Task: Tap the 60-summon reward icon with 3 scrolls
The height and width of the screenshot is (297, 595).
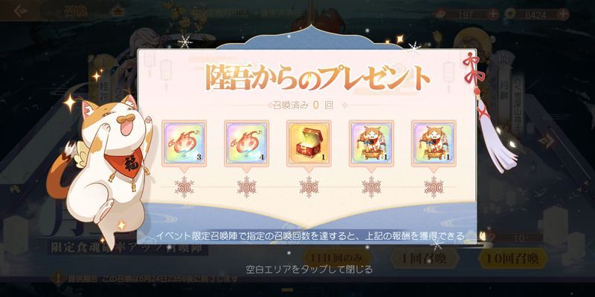Action: (184, 143)
